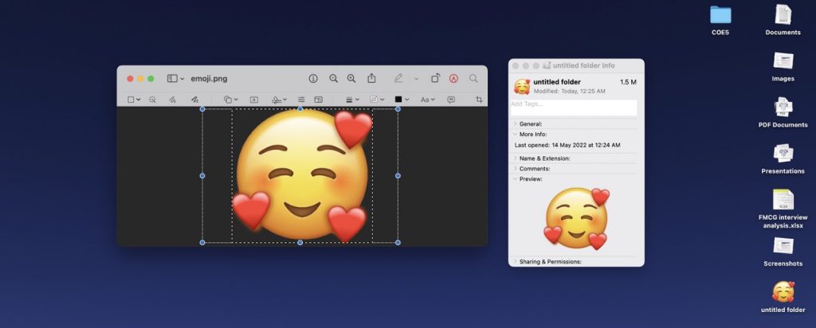Zoom in on the emoji image

[351, 79]
